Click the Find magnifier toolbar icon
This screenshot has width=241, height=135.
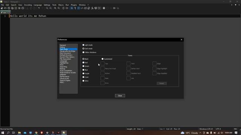tap(47, 8)
